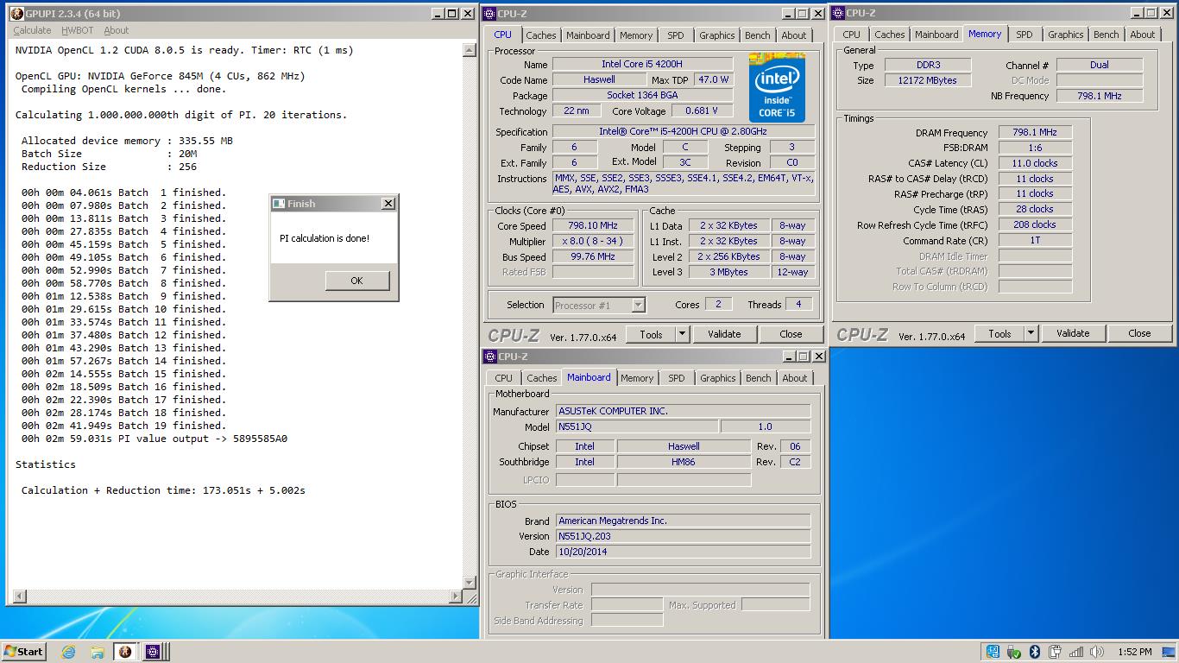Switch to Caches tab in CPU-Z CPU window
Viewport: 1179px width, 663px height.
point(541,35)
